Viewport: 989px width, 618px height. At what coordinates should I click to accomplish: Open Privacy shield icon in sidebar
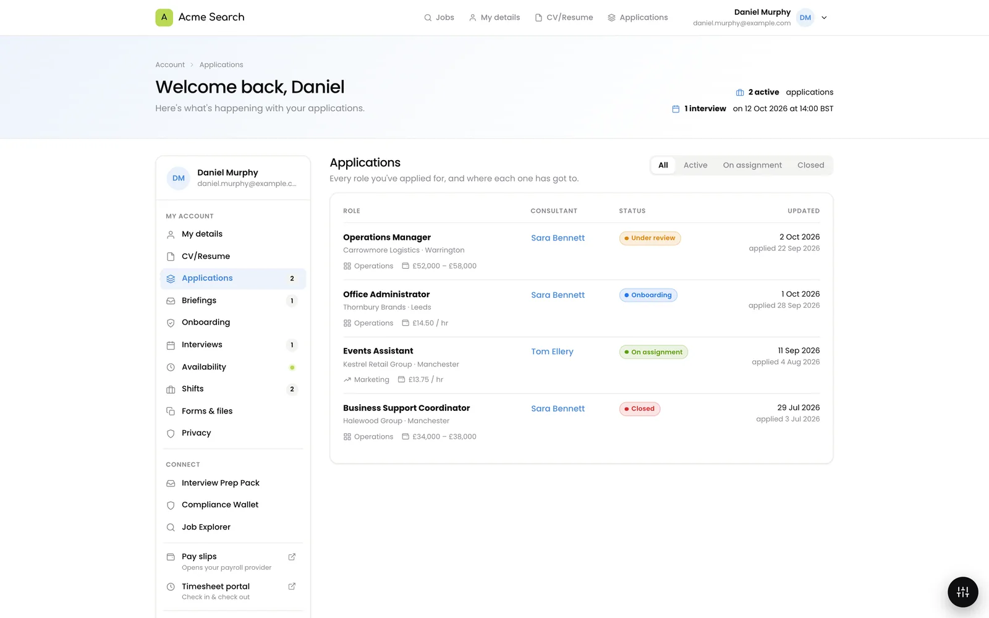tap(171, 433)
